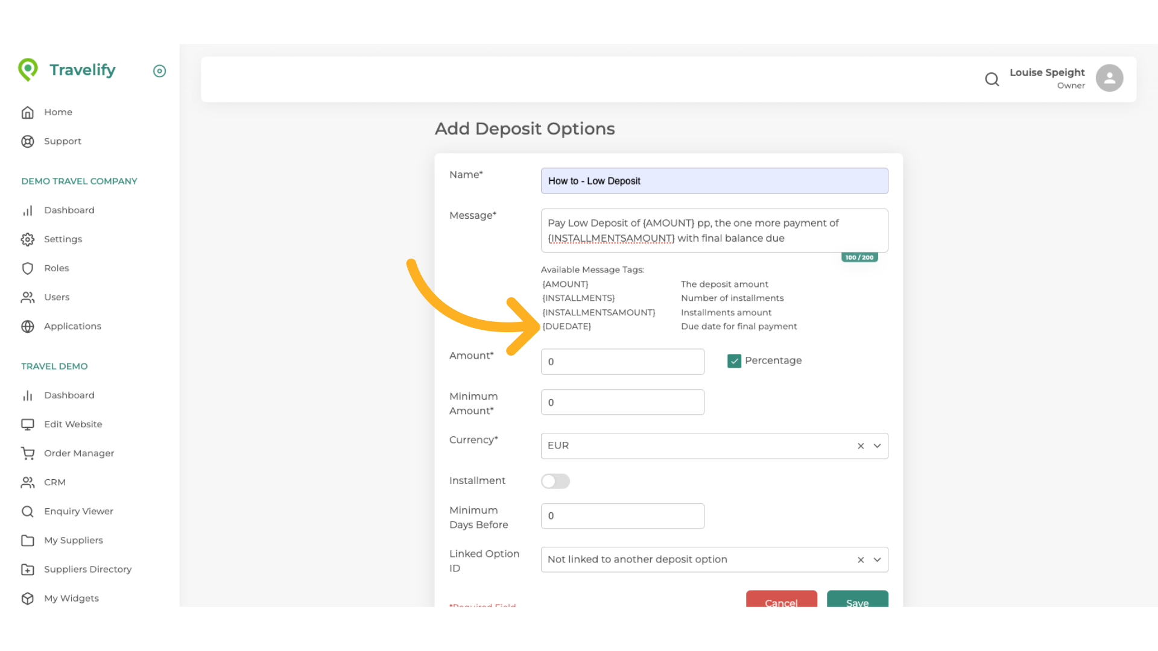Click inside the Name field
1158x651 pixels.
(714, 181)
